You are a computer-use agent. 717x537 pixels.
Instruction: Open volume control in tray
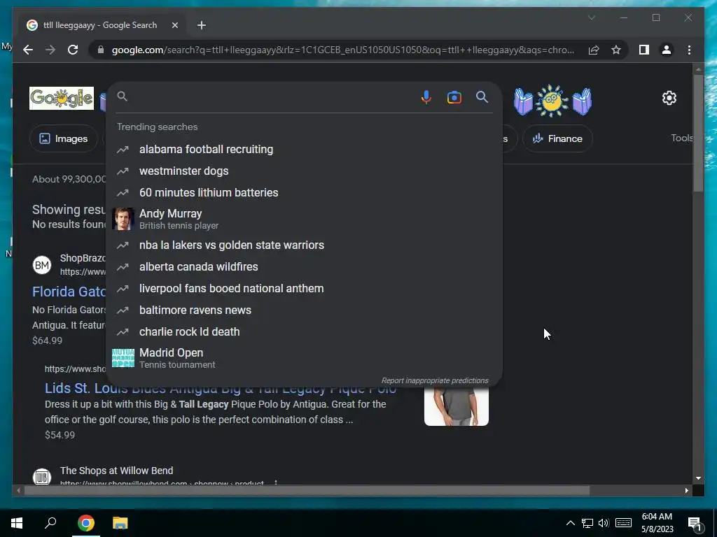(604, 523)
